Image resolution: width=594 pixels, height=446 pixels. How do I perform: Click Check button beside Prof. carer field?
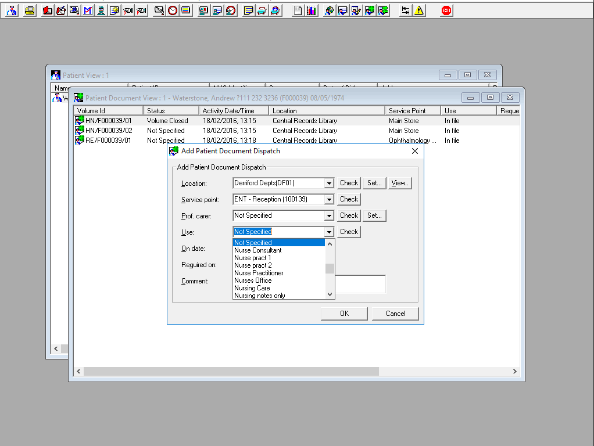pos(349,215)
